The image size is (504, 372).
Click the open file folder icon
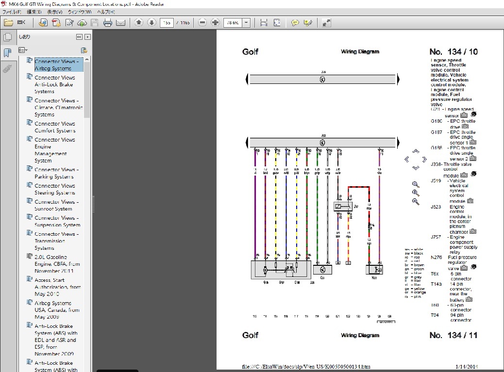point(8,22)
